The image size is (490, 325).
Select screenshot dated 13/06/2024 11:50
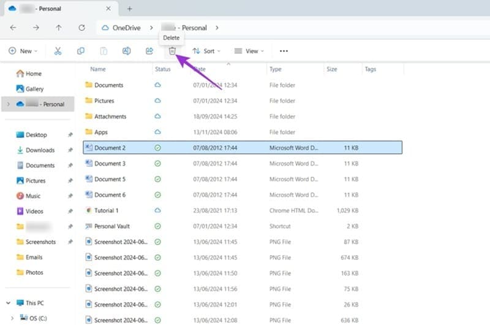point(243,273)
